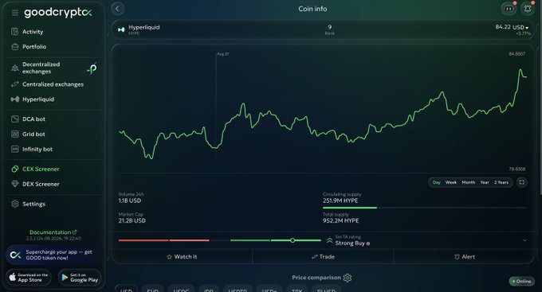Click the Supercharge your app banner
The width and height of the screenshot is (542, 292).
pyautogui.click(x=53, y=255)
